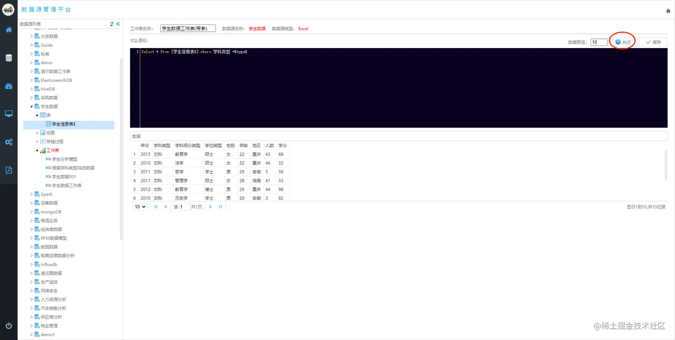Screen dimensions: 675x340
Task: Click the view icon beside 视图
Action: 43,133
